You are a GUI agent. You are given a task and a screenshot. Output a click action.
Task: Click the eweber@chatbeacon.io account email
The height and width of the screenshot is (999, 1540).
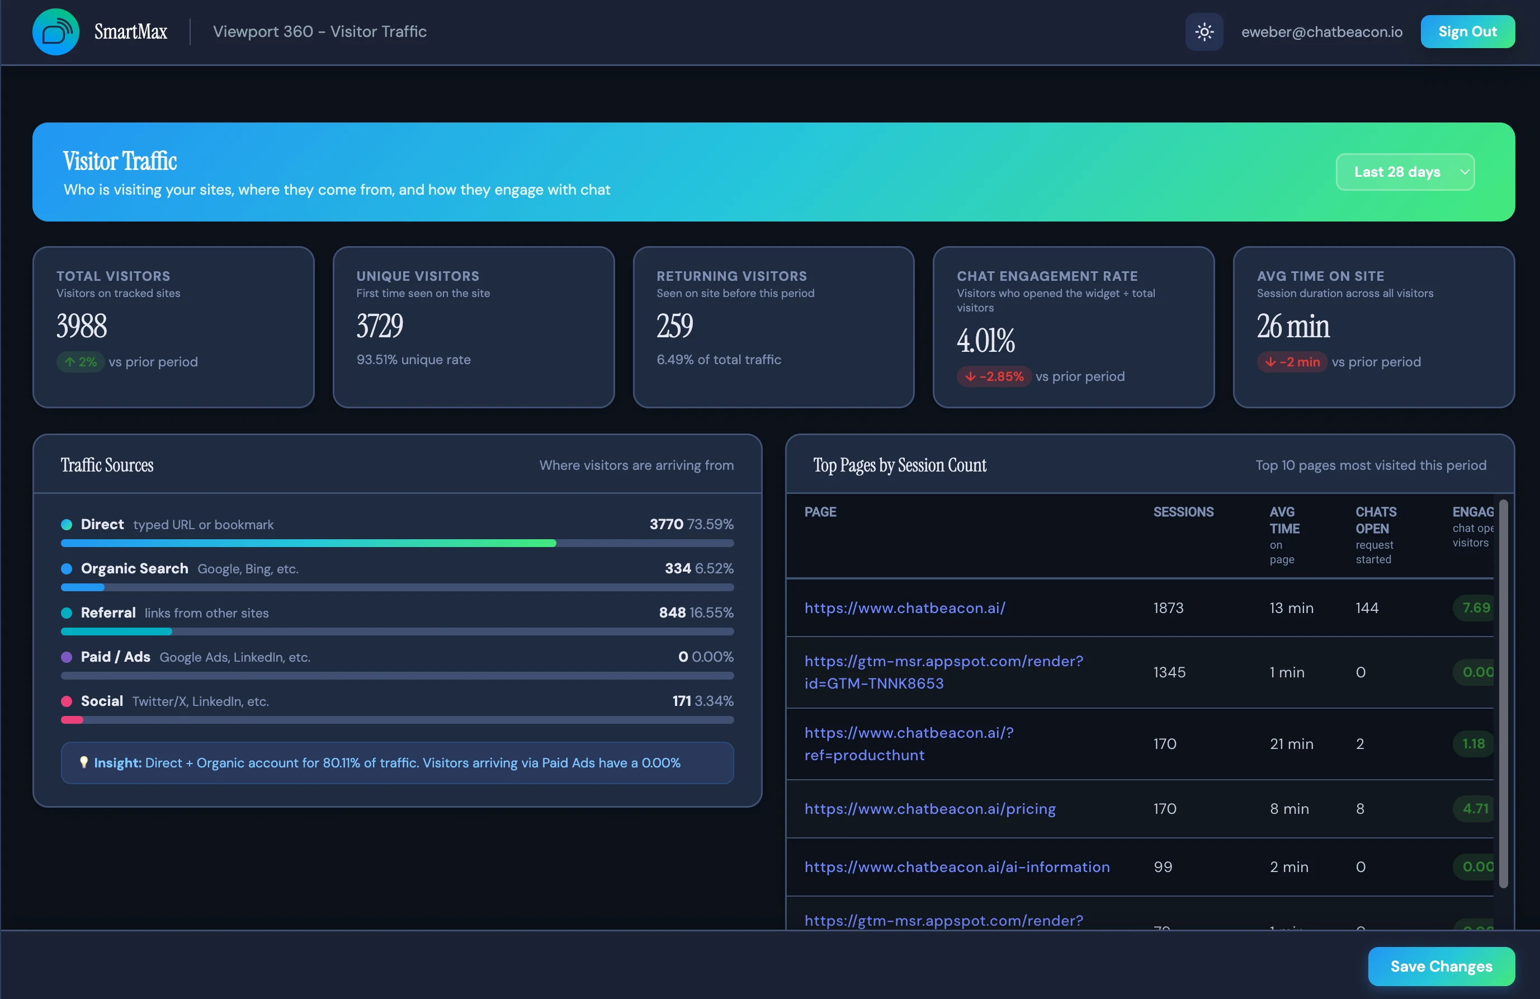pyautogui.click(x=1321, y=32)
